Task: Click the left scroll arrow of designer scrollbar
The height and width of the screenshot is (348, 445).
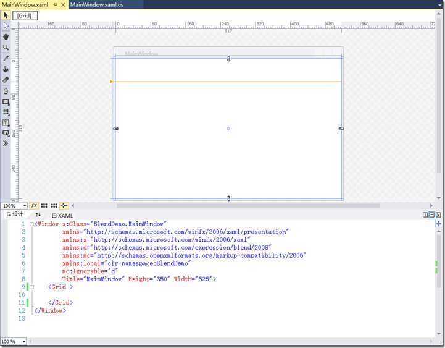Action: pyautogui.click(x=73, y=205)
